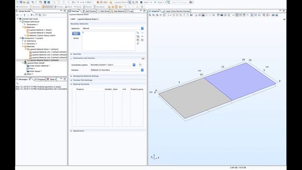Toggle the Active selection button

click(x=76, y=34)
